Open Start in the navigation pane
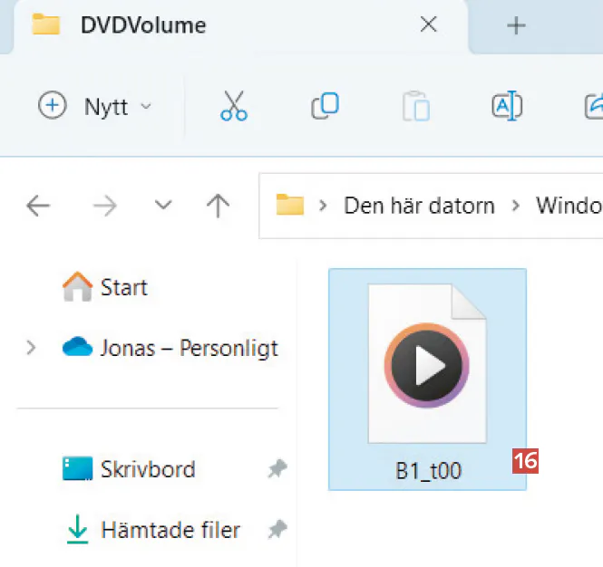Screen dimensions: 603x567 123,288
